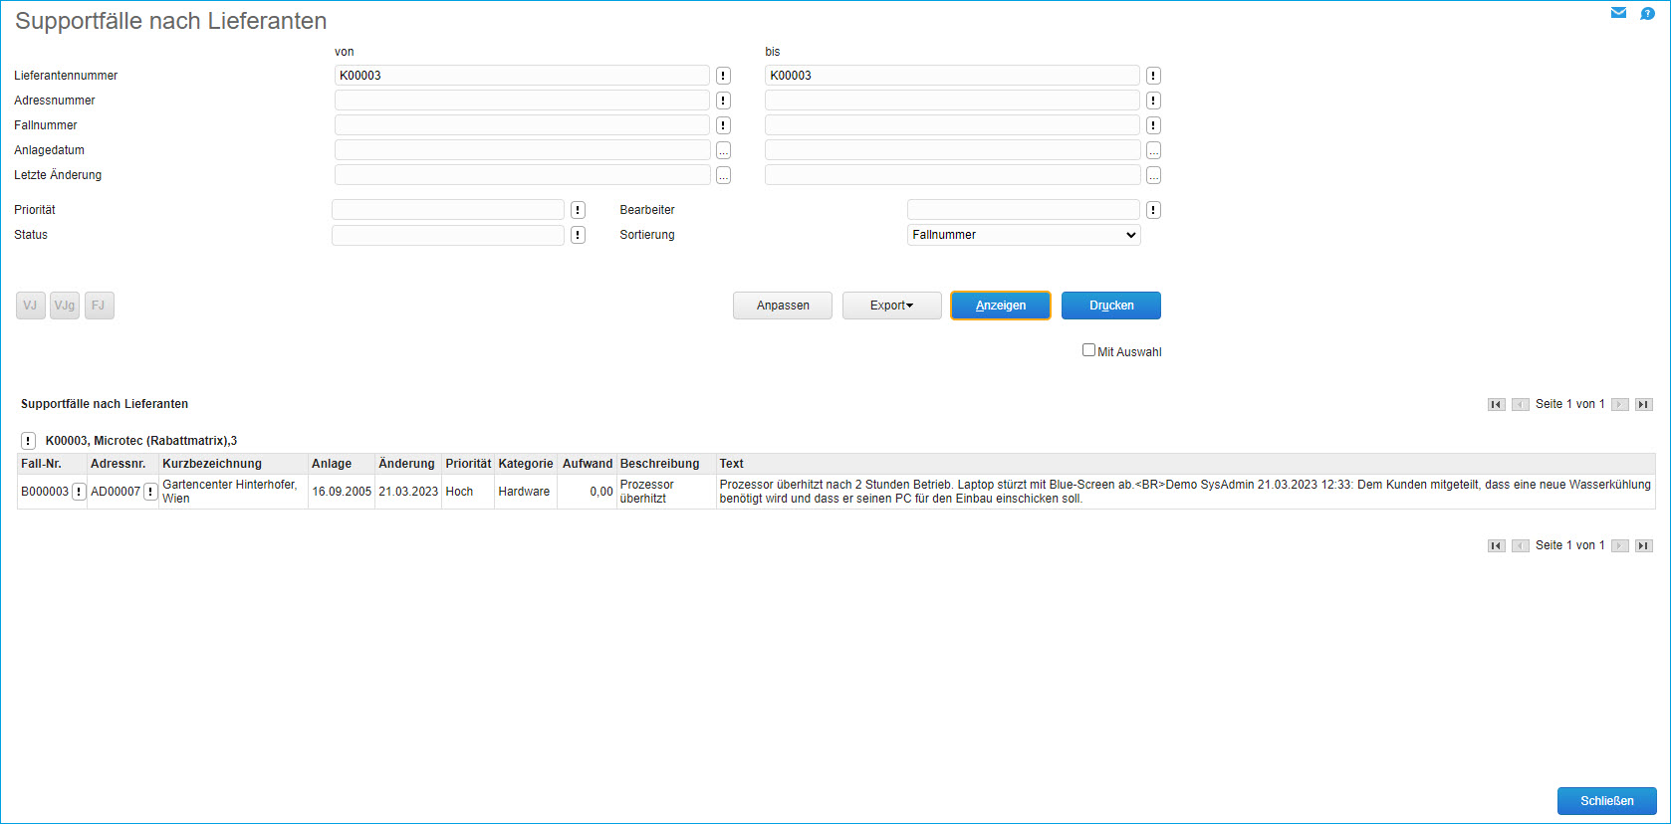The height and width of the screenshot is (824, 1671).
Task: Enable the Mit Auswahl checkbox
Action: click(1088, 350)
